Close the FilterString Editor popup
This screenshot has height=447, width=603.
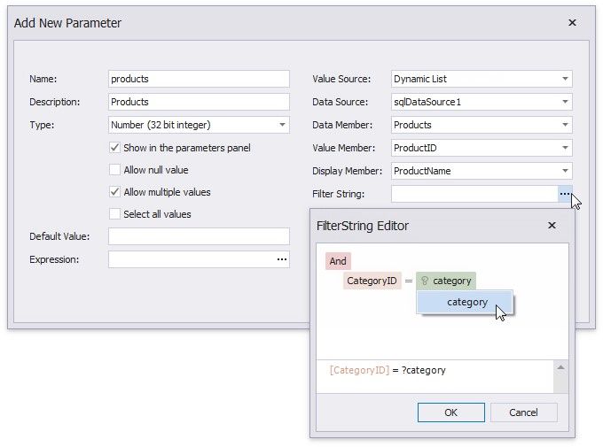coord(552,226)
